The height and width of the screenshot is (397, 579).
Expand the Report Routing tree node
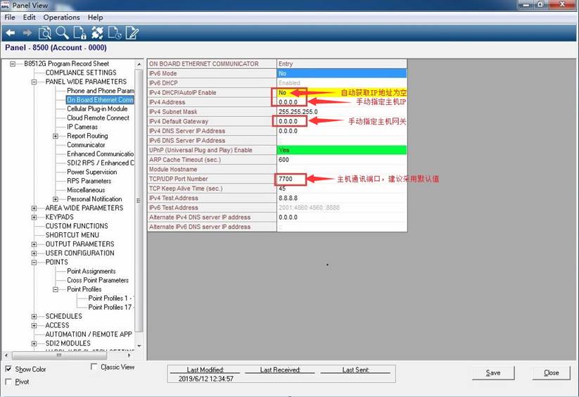(x=56, y=136)
